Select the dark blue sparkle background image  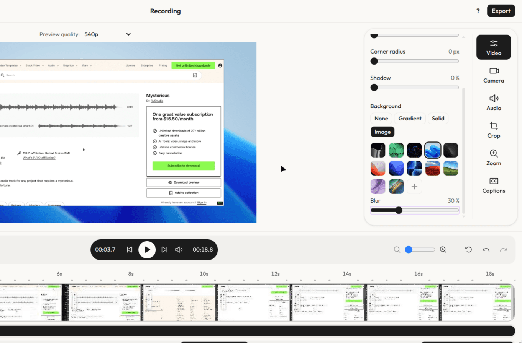(414, 150)
